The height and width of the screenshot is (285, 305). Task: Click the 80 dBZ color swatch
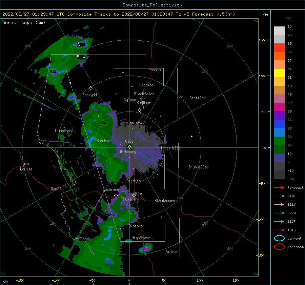279,30
